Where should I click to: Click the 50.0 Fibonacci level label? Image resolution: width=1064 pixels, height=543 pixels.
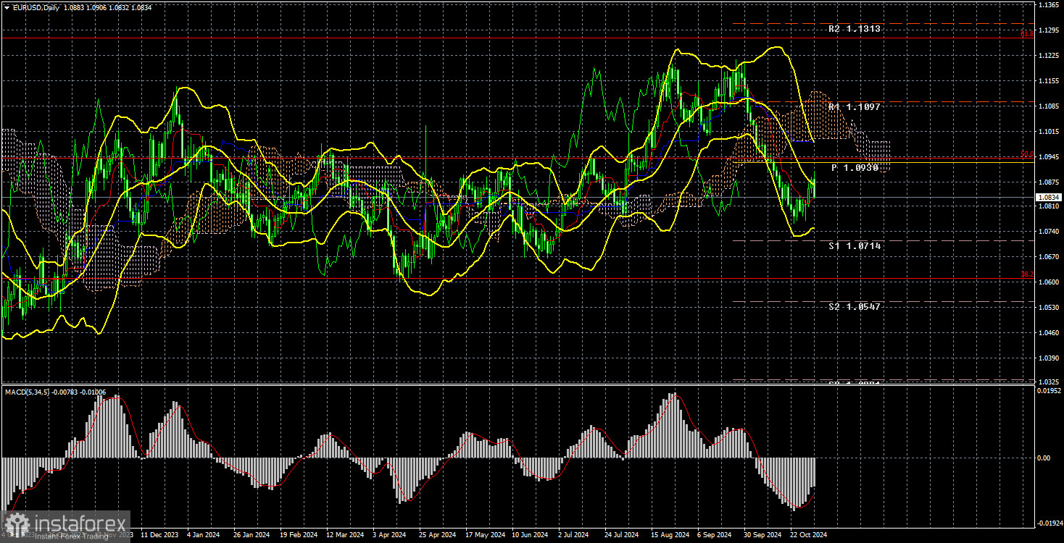(x=1027, y=154)
